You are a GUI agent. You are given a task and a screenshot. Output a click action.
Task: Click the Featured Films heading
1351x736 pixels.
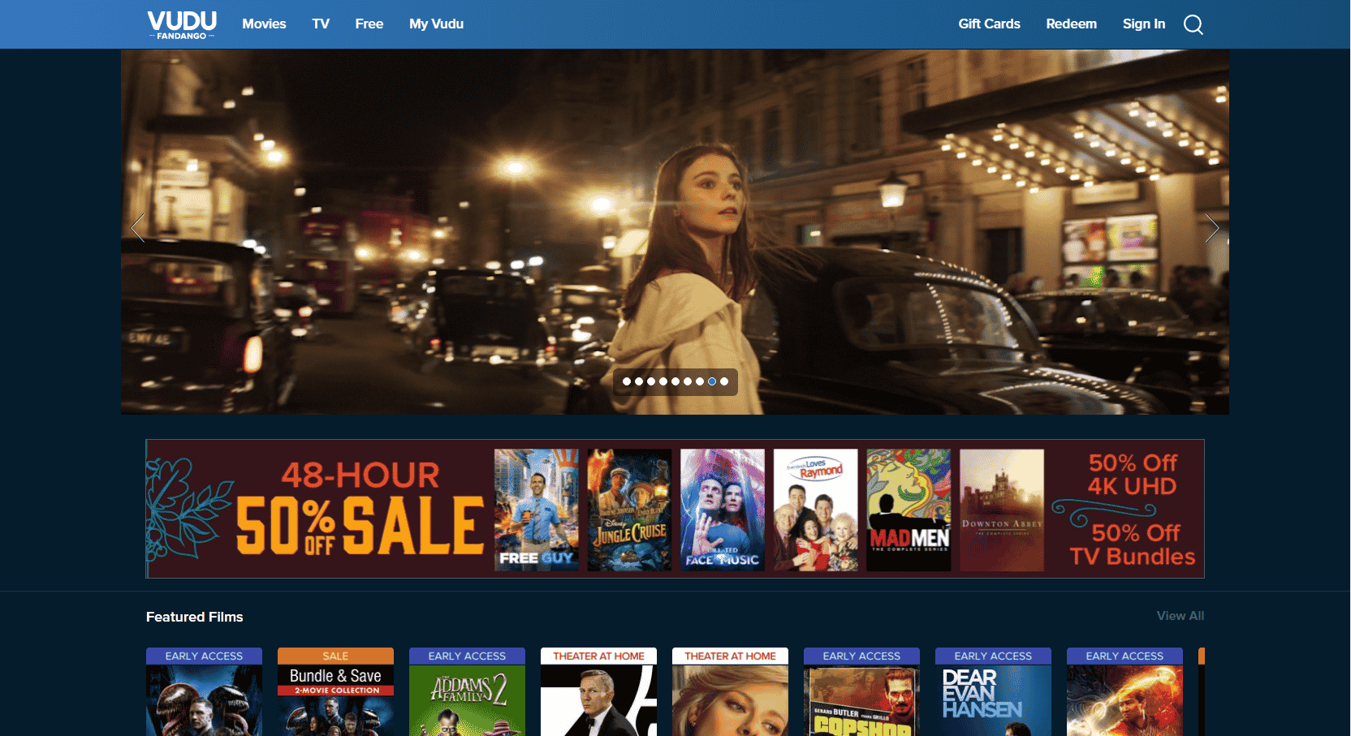[195, 617]
